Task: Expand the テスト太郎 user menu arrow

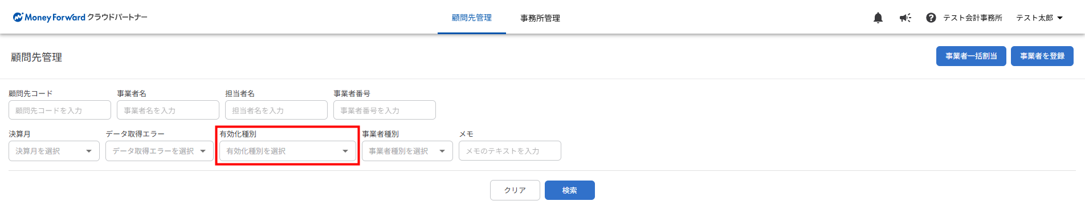Action: coord(1060,18)
